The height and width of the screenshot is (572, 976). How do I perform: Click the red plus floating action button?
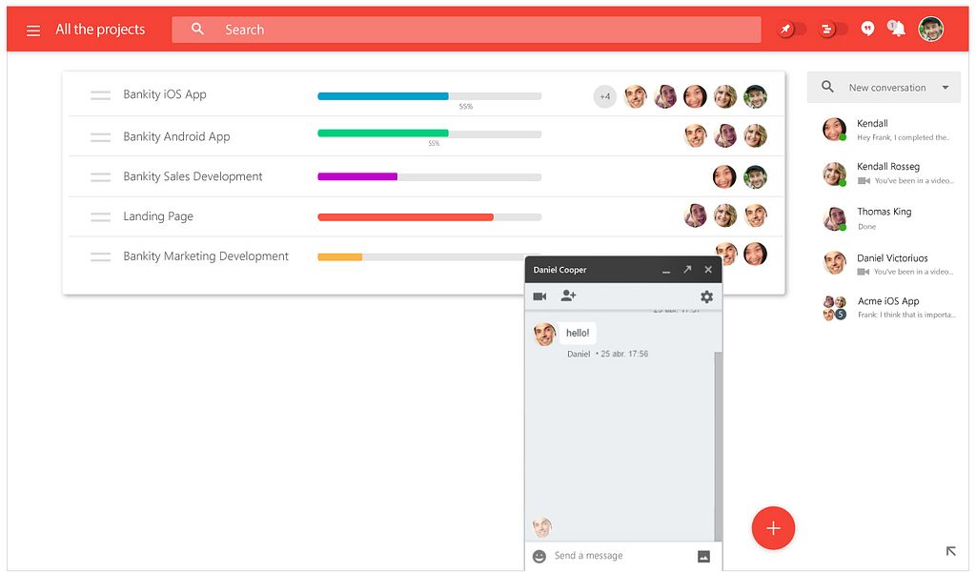[773, 528]
